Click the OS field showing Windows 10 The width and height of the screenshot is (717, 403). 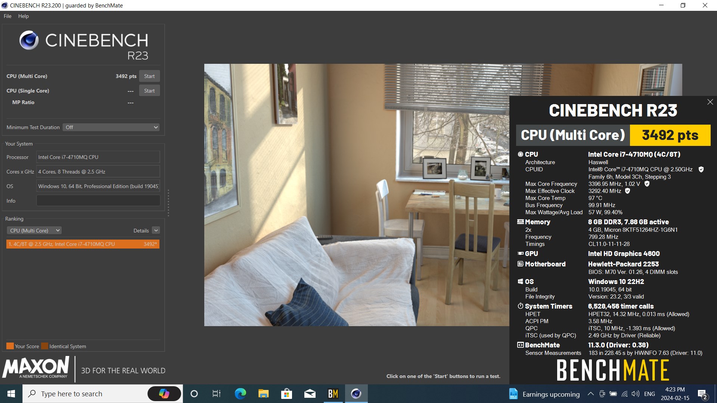98,186
